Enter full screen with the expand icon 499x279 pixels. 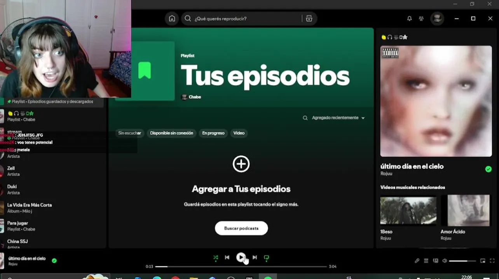(492, 261)
